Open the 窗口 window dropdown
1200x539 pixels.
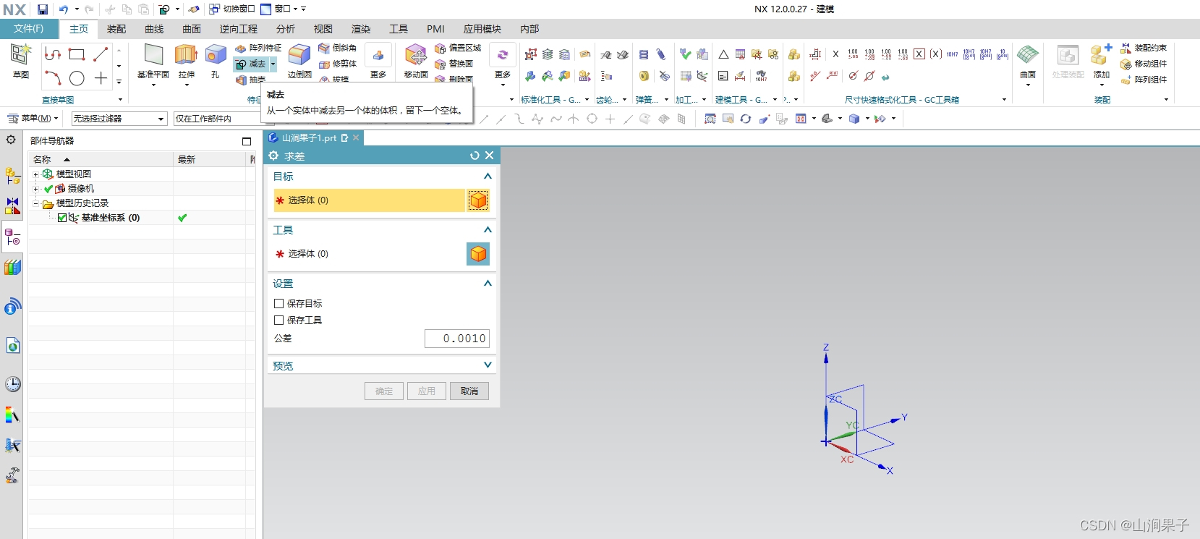[284, 9]
